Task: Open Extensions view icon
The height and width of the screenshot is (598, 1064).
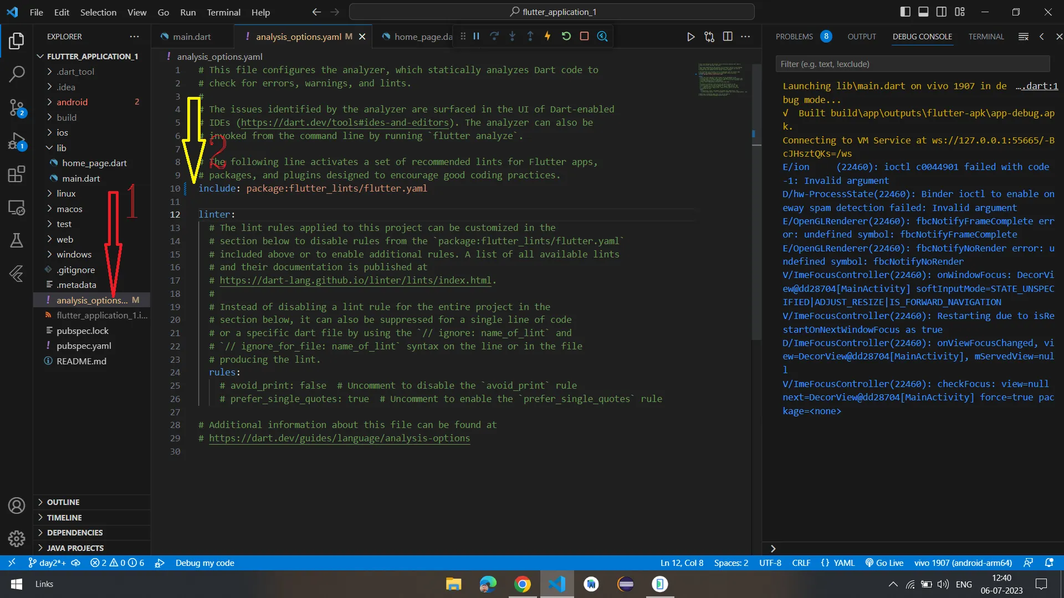Action: 17,174
